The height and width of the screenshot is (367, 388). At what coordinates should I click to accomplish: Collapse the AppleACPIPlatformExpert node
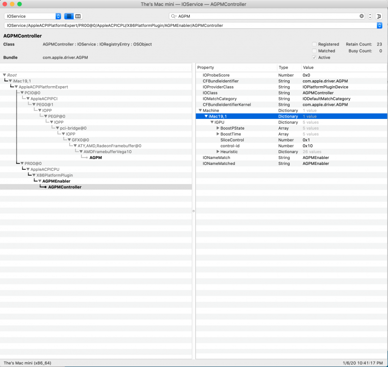click(16, 87)
